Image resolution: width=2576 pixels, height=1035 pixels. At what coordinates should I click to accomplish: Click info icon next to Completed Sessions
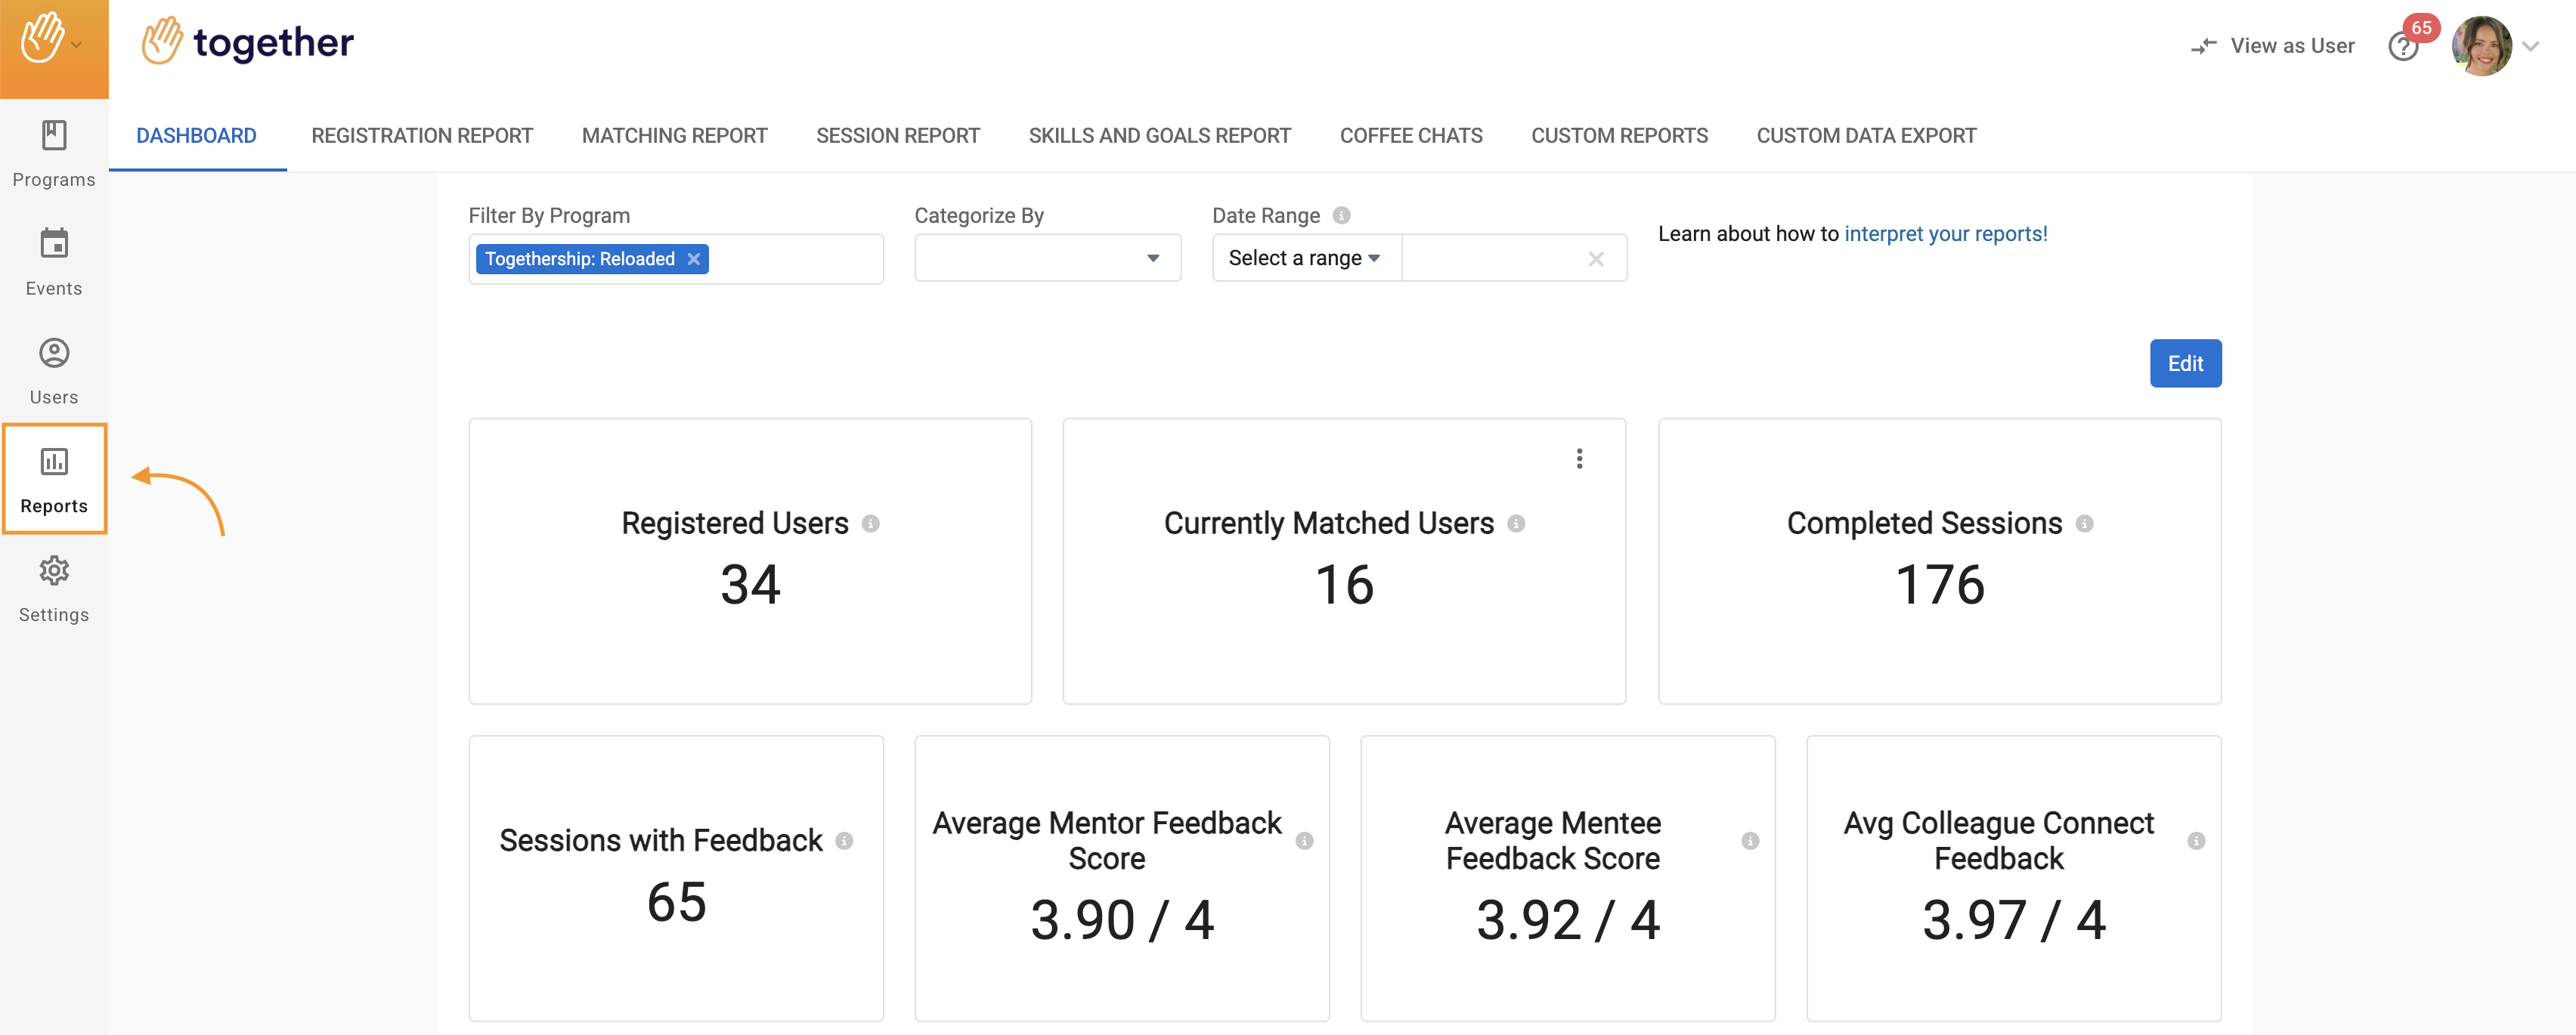[2084, 524]
